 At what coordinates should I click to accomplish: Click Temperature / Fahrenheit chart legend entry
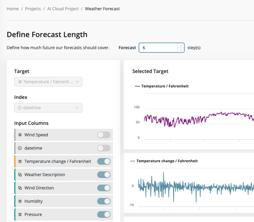162,86
